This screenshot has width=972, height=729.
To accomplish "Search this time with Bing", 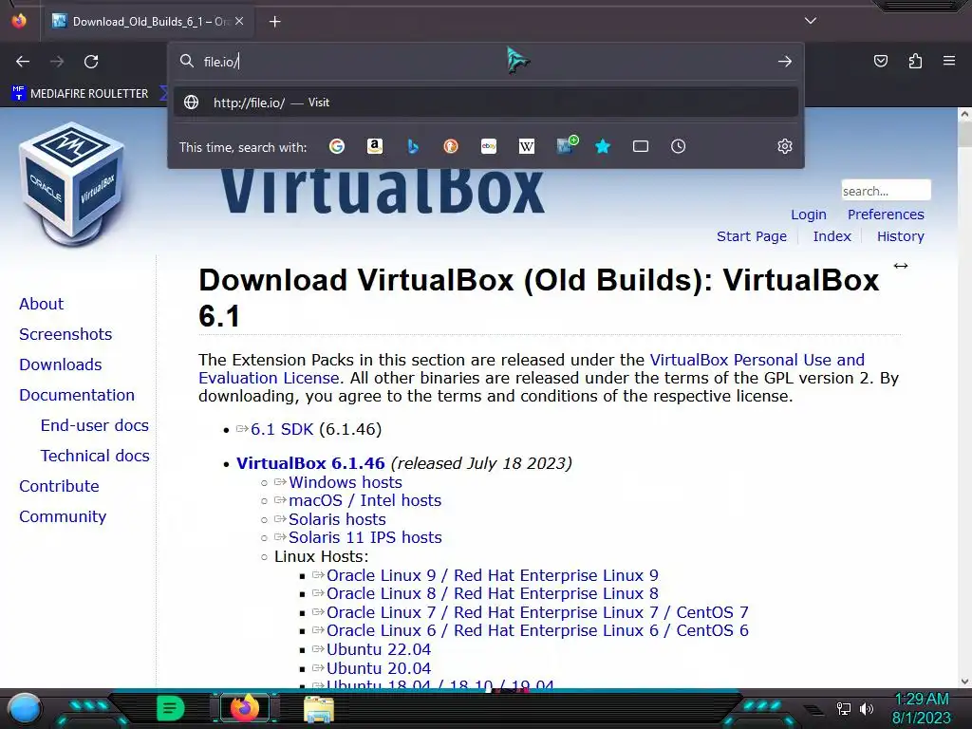I will pyautogui.click(x=413, y=146).
